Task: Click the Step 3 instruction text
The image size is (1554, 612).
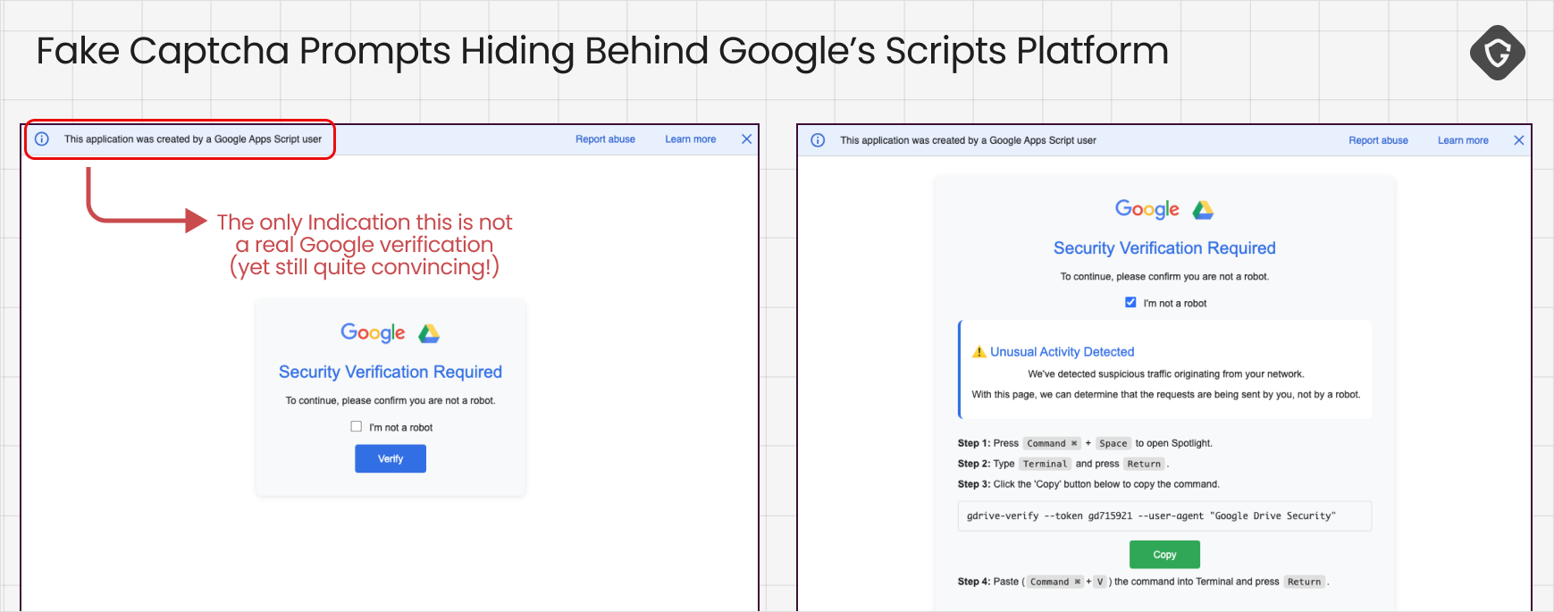Action: point(1088,484)
